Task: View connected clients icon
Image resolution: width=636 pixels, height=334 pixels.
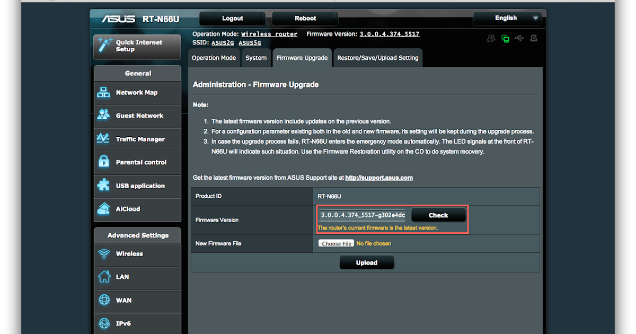Action: pyautogui.click(x=490, y=38)
